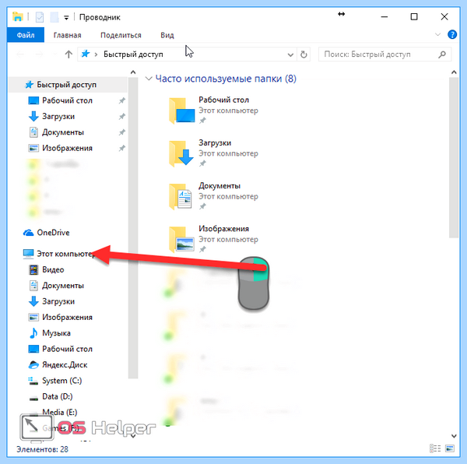The height and width of the screenshot is (464, 467).
Task: Click the New folder icon in title bar
Action: click(x=54, y=17)
